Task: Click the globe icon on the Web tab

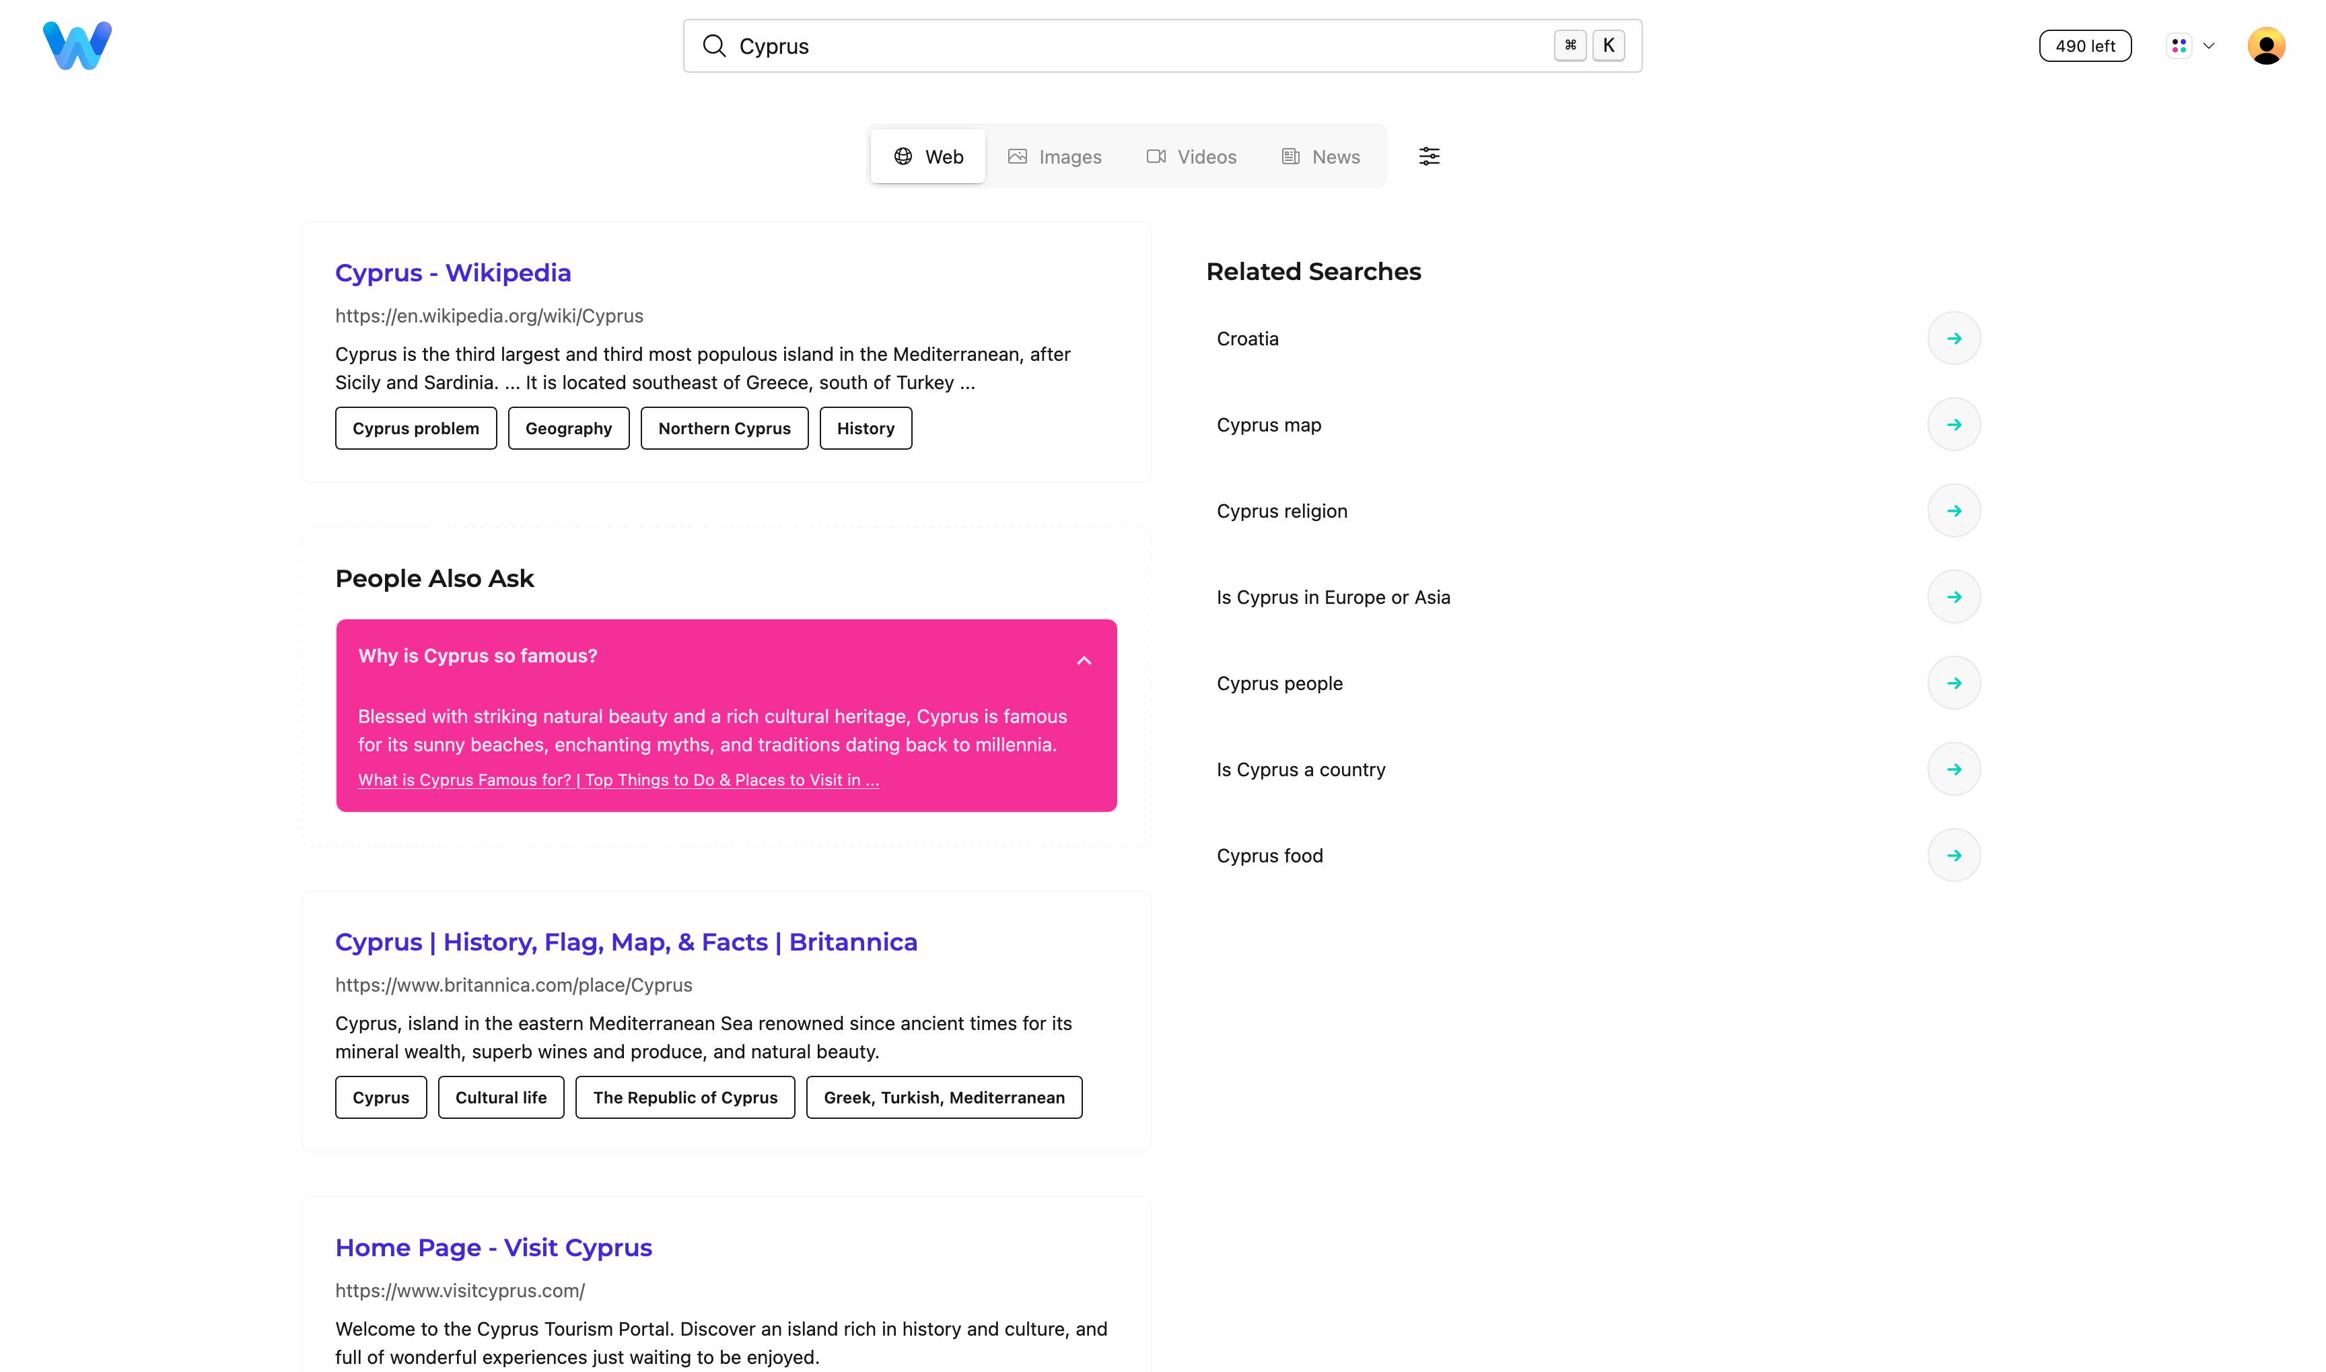Action: click(x=903, y=156)
